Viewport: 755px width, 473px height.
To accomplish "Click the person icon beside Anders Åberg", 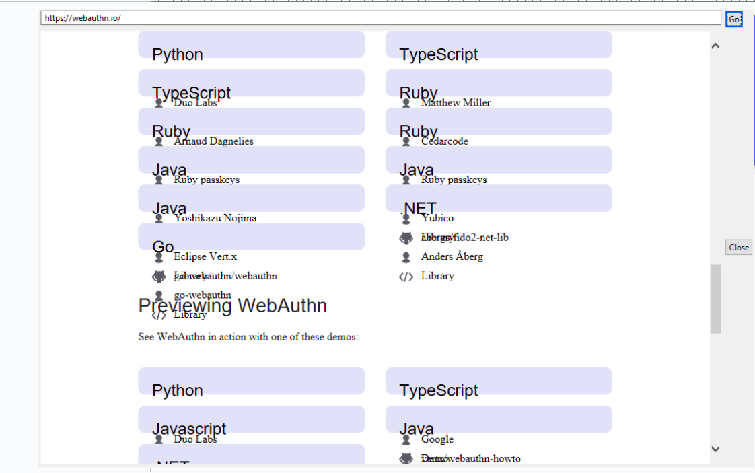I will tap(406, 256).
